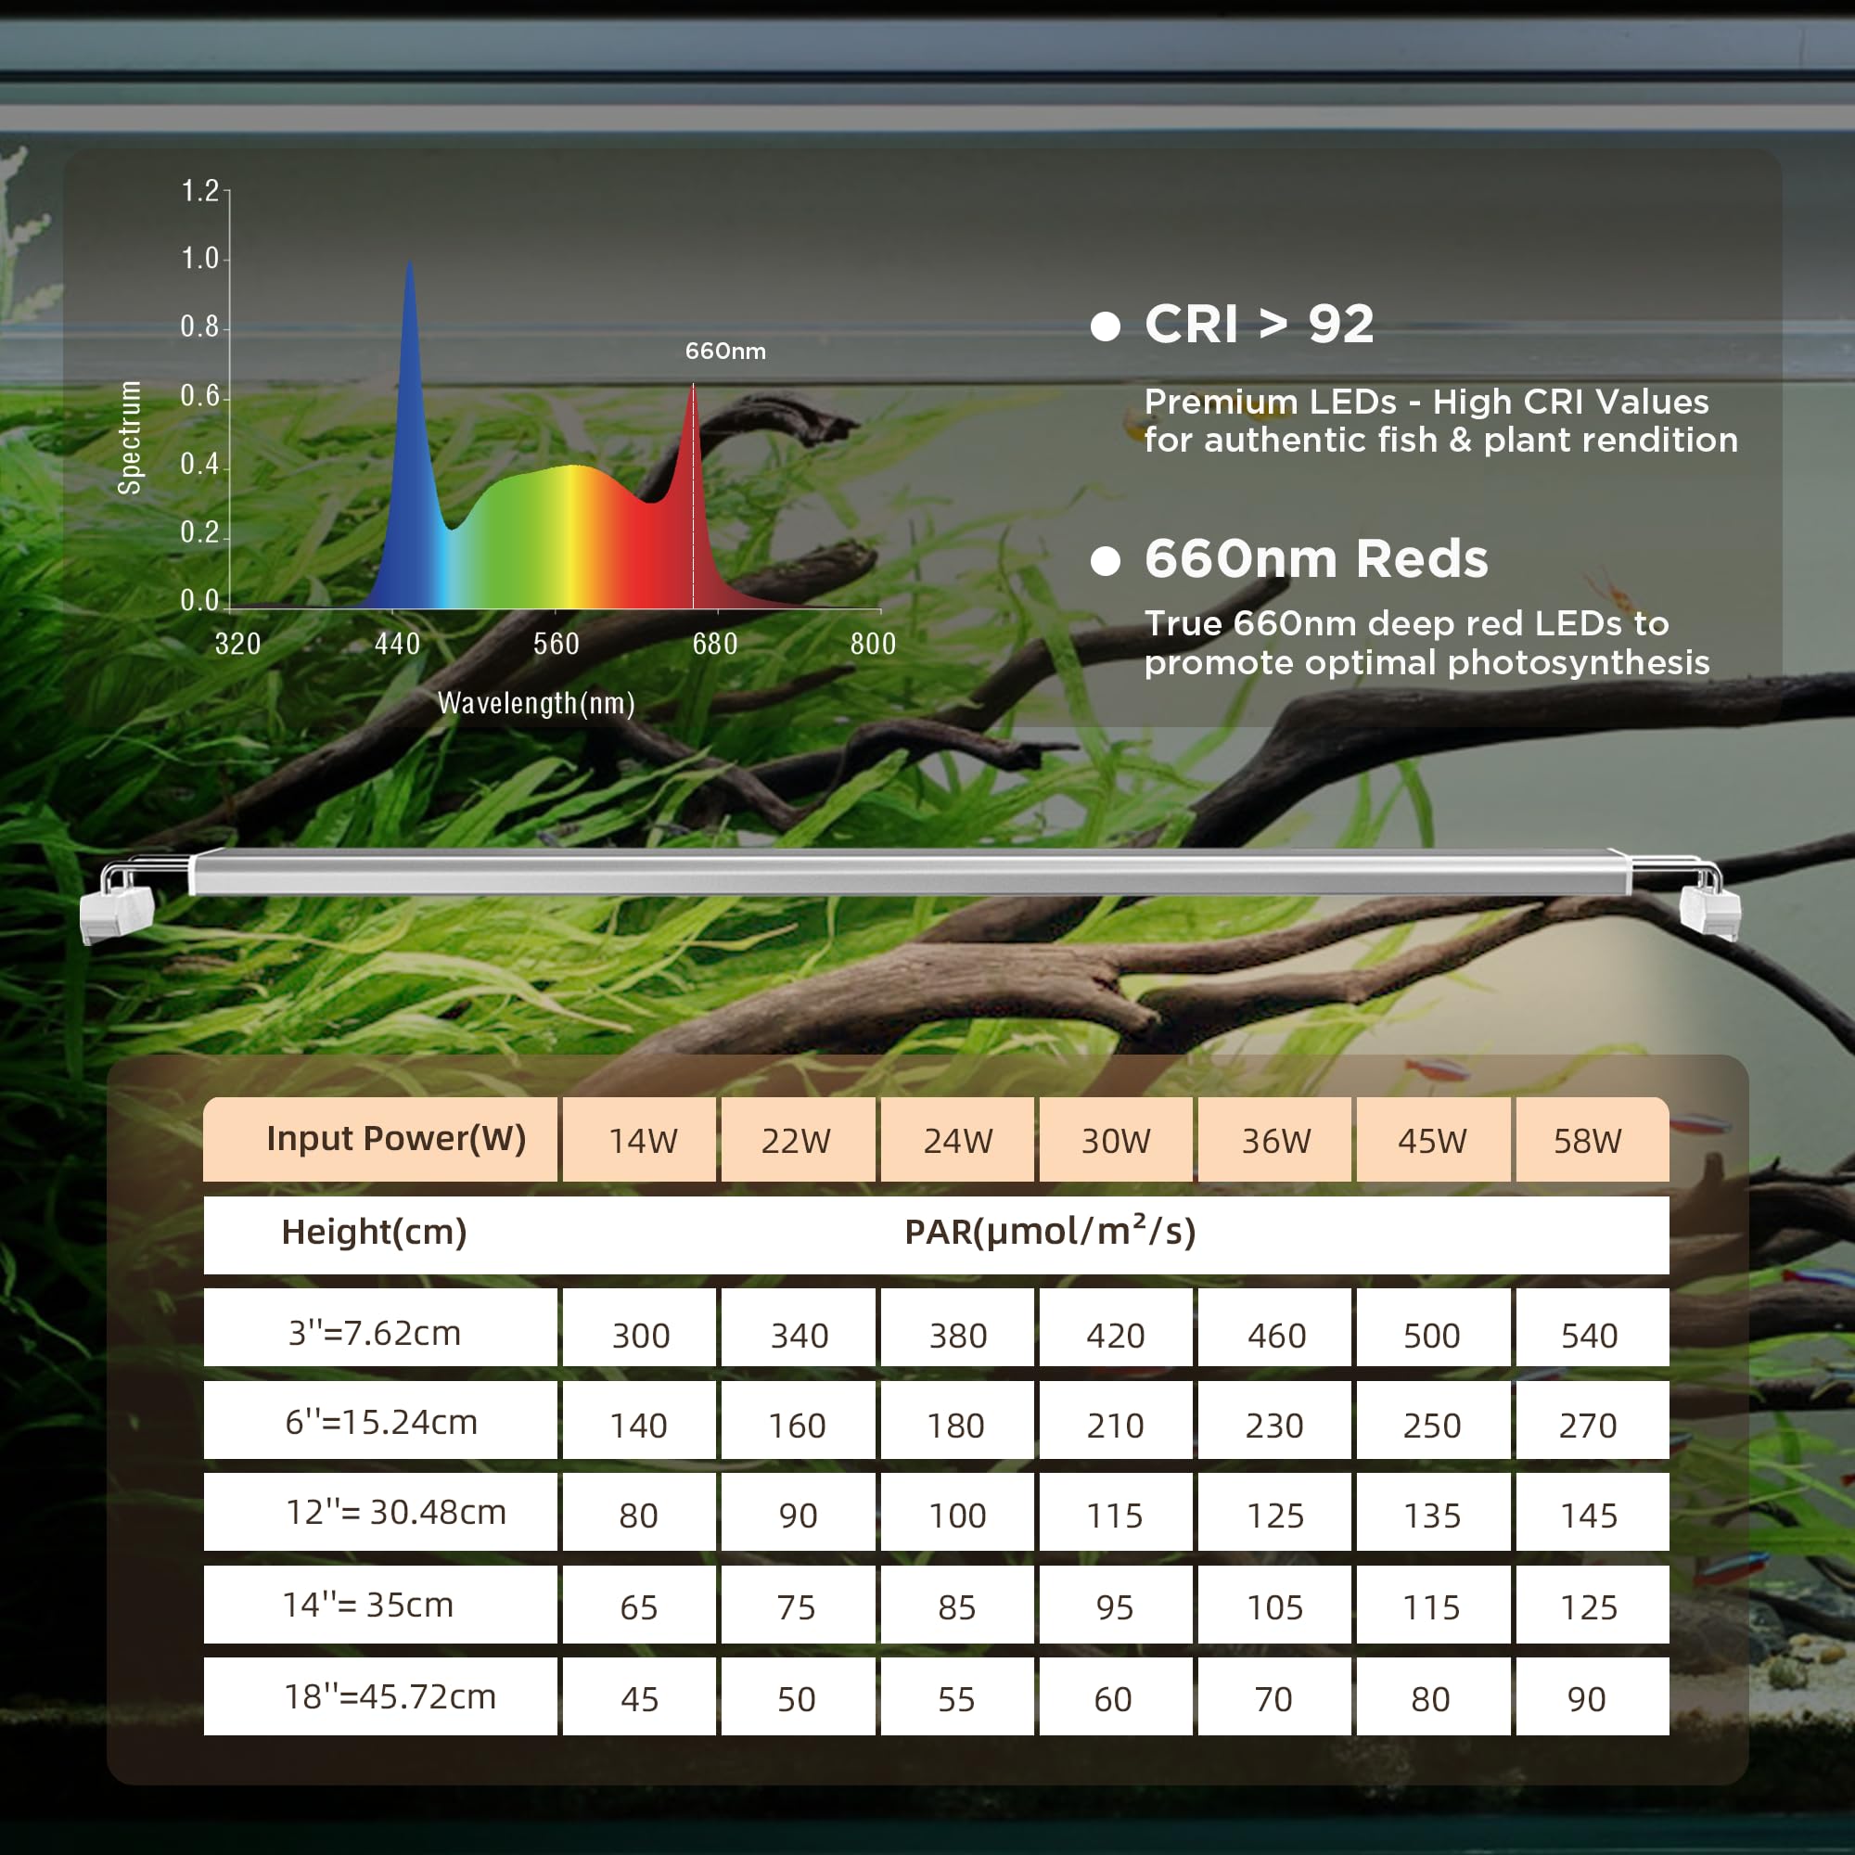Select the 36W column header
The height and width of the screenshot is (1855, 1855).
coord(1275,1140)
